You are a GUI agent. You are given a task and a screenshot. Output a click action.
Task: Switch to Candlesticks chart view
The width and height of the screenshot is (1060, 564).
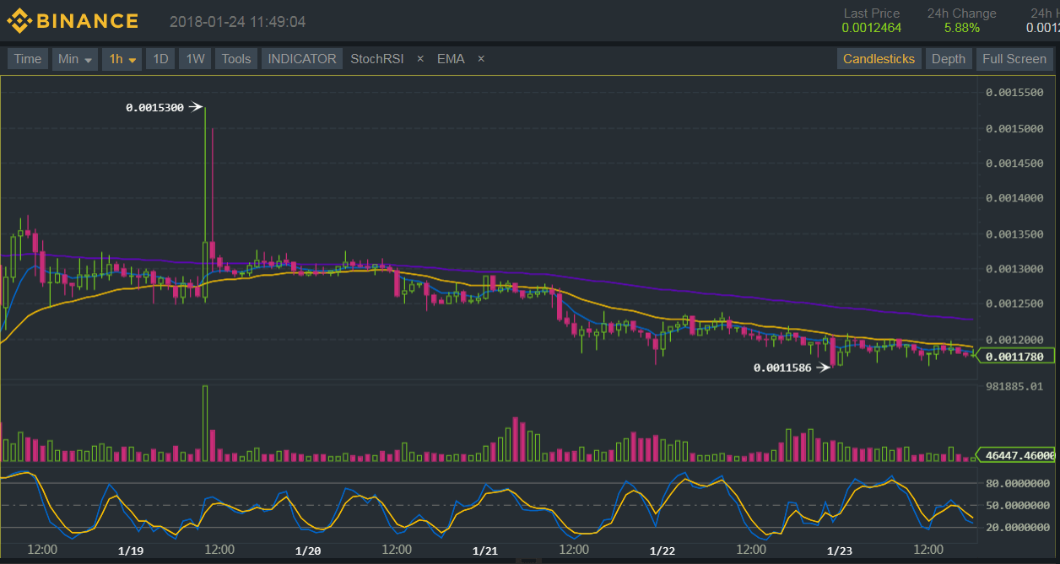point(879,59)
